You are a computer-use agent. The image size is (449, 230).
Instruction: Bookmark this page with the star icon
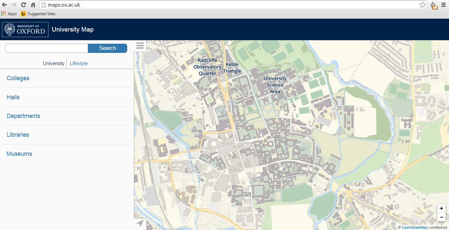click(x=422, y=5)
